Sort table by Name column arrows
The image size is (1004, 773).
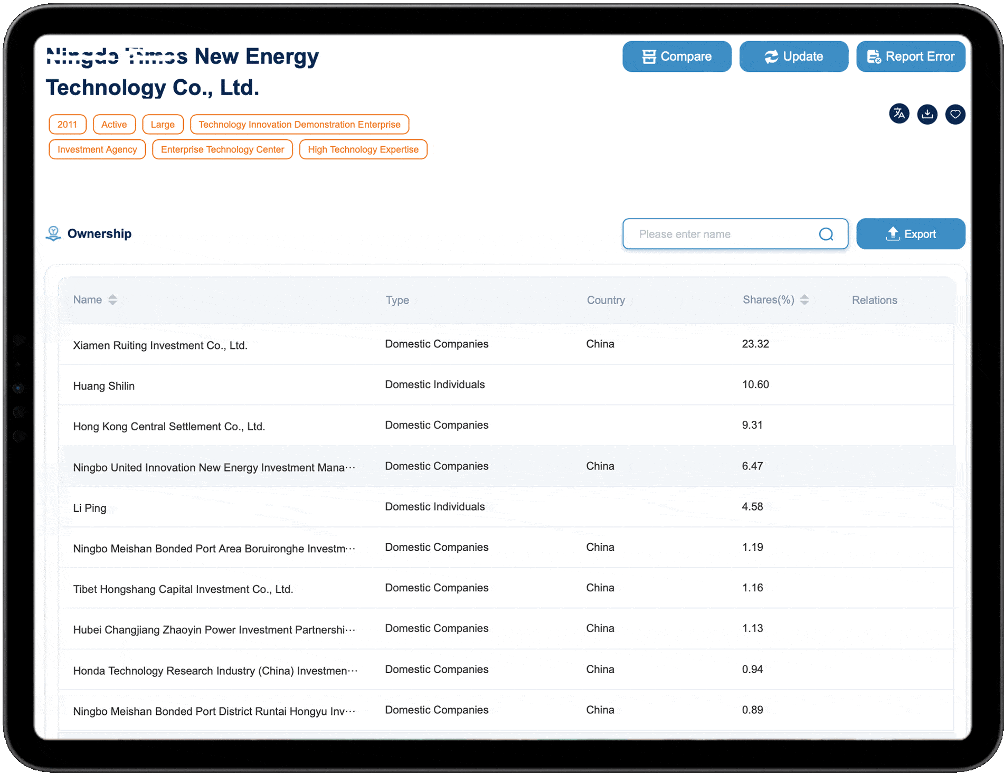click(x=112, y=300)
